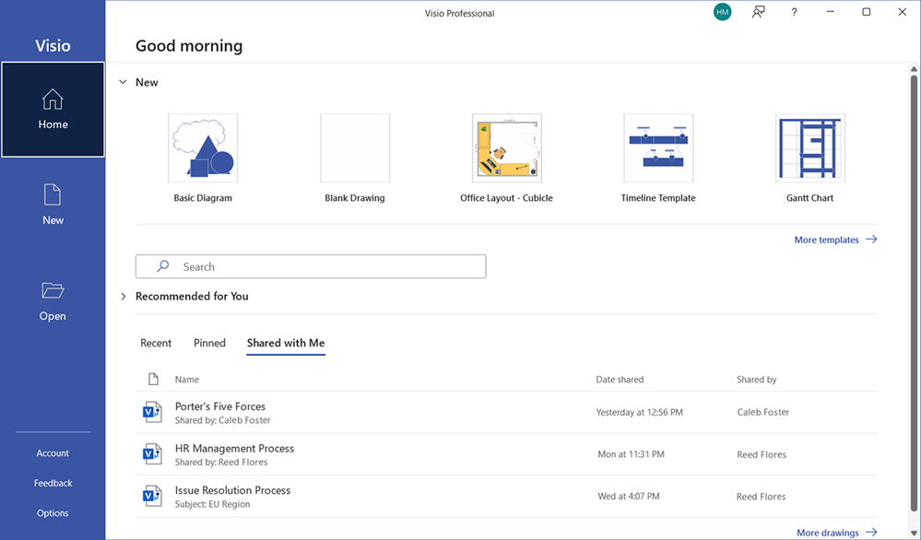Image resolution: width=921 pixels, height=540 pixels.
Task: Click Reed Flores in HR Management row
Action: (762, 454)
